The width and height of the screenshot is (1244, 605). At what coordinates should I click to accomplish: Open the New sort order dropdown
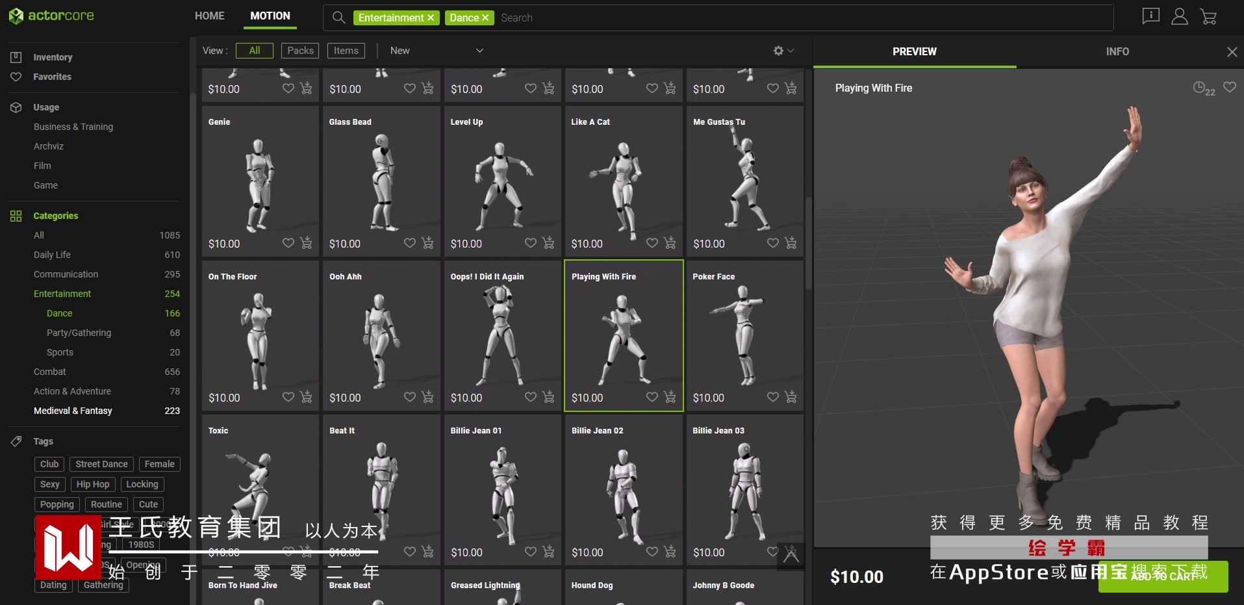[437, 51]
